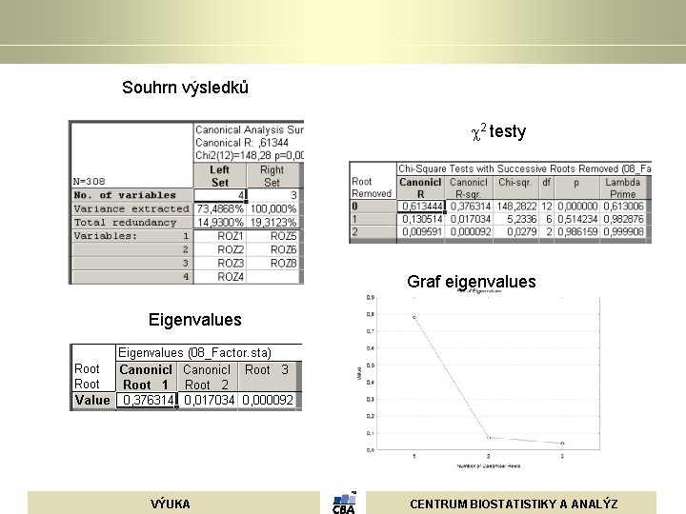The height and width of the screenshot is (514, 686).
Task: Click eigenvalue 0,376314 for Root 1
Action: tap(147, 400)
